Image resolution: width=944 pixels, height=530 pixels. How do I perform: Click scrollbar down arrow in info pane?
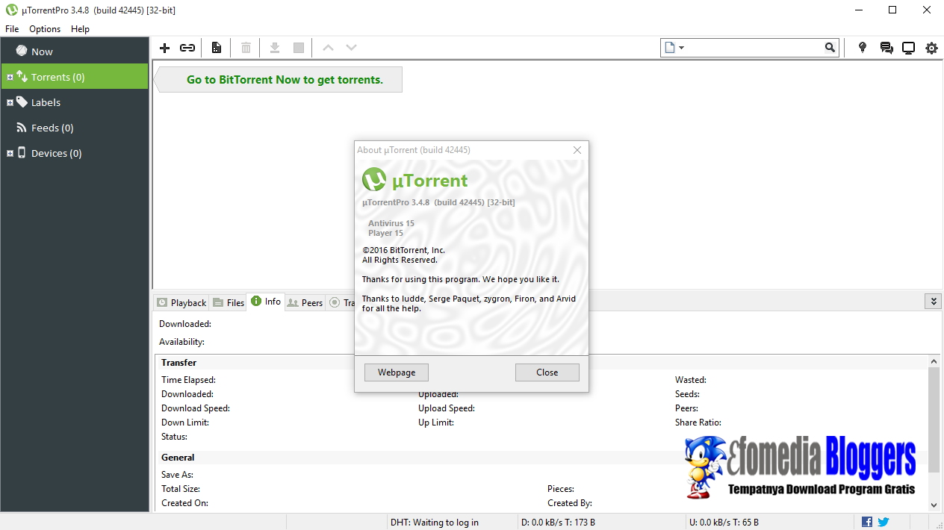tap(934, 505)
